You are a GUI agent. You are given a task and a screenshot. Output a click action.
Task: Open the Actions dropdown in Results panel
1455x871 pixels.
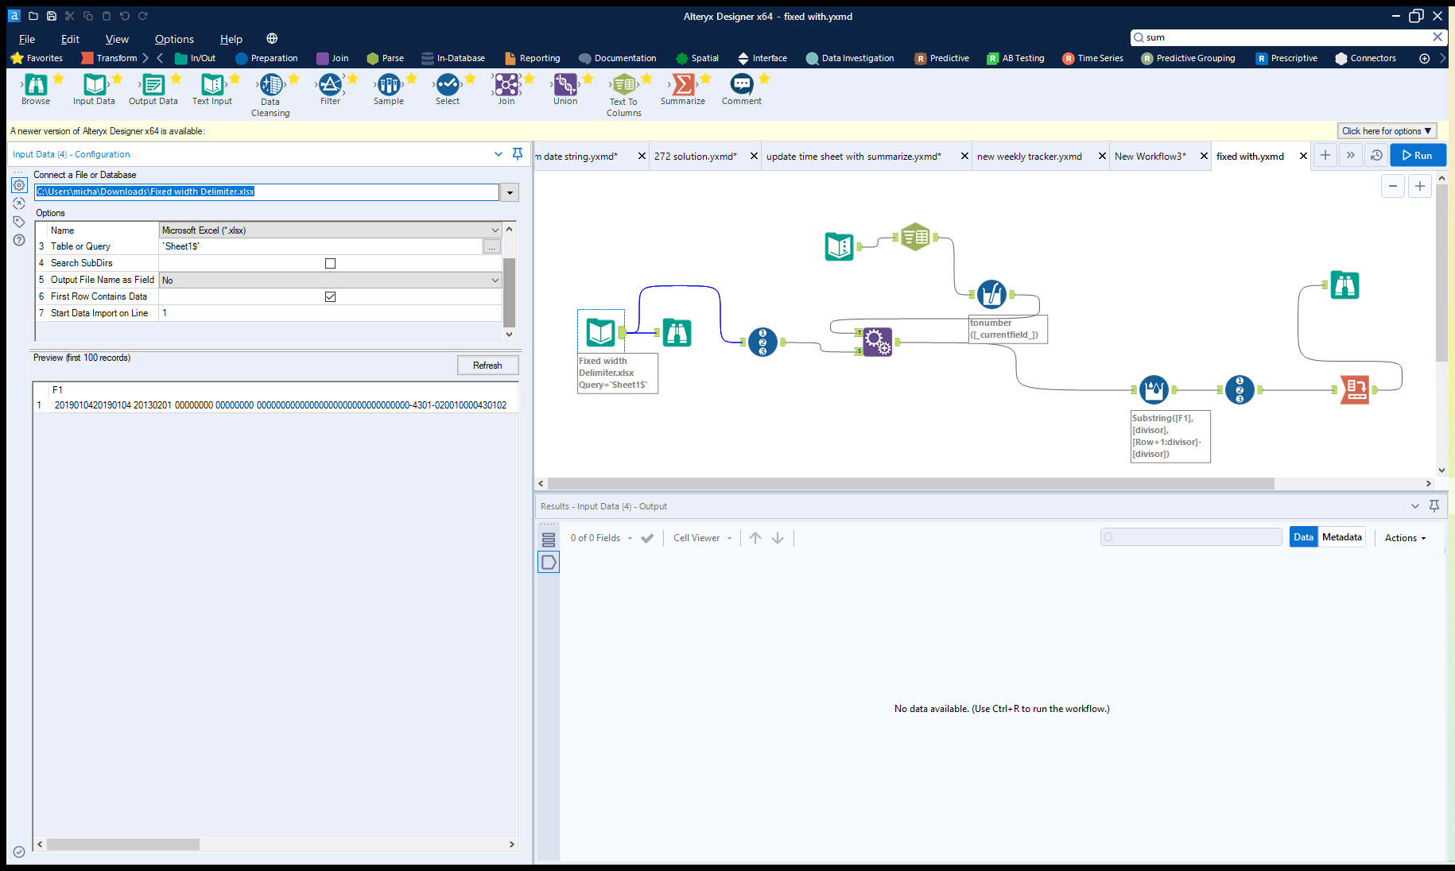1403,537
